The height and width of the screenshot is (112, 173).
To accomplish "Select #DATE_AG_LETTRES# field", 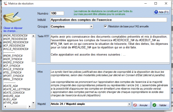I will coord(17,89).
